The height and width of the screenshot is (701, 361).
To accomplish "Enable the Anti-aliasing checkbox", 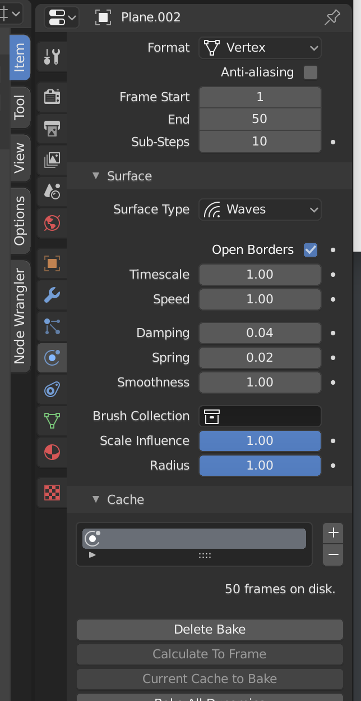I will point(310,72).
